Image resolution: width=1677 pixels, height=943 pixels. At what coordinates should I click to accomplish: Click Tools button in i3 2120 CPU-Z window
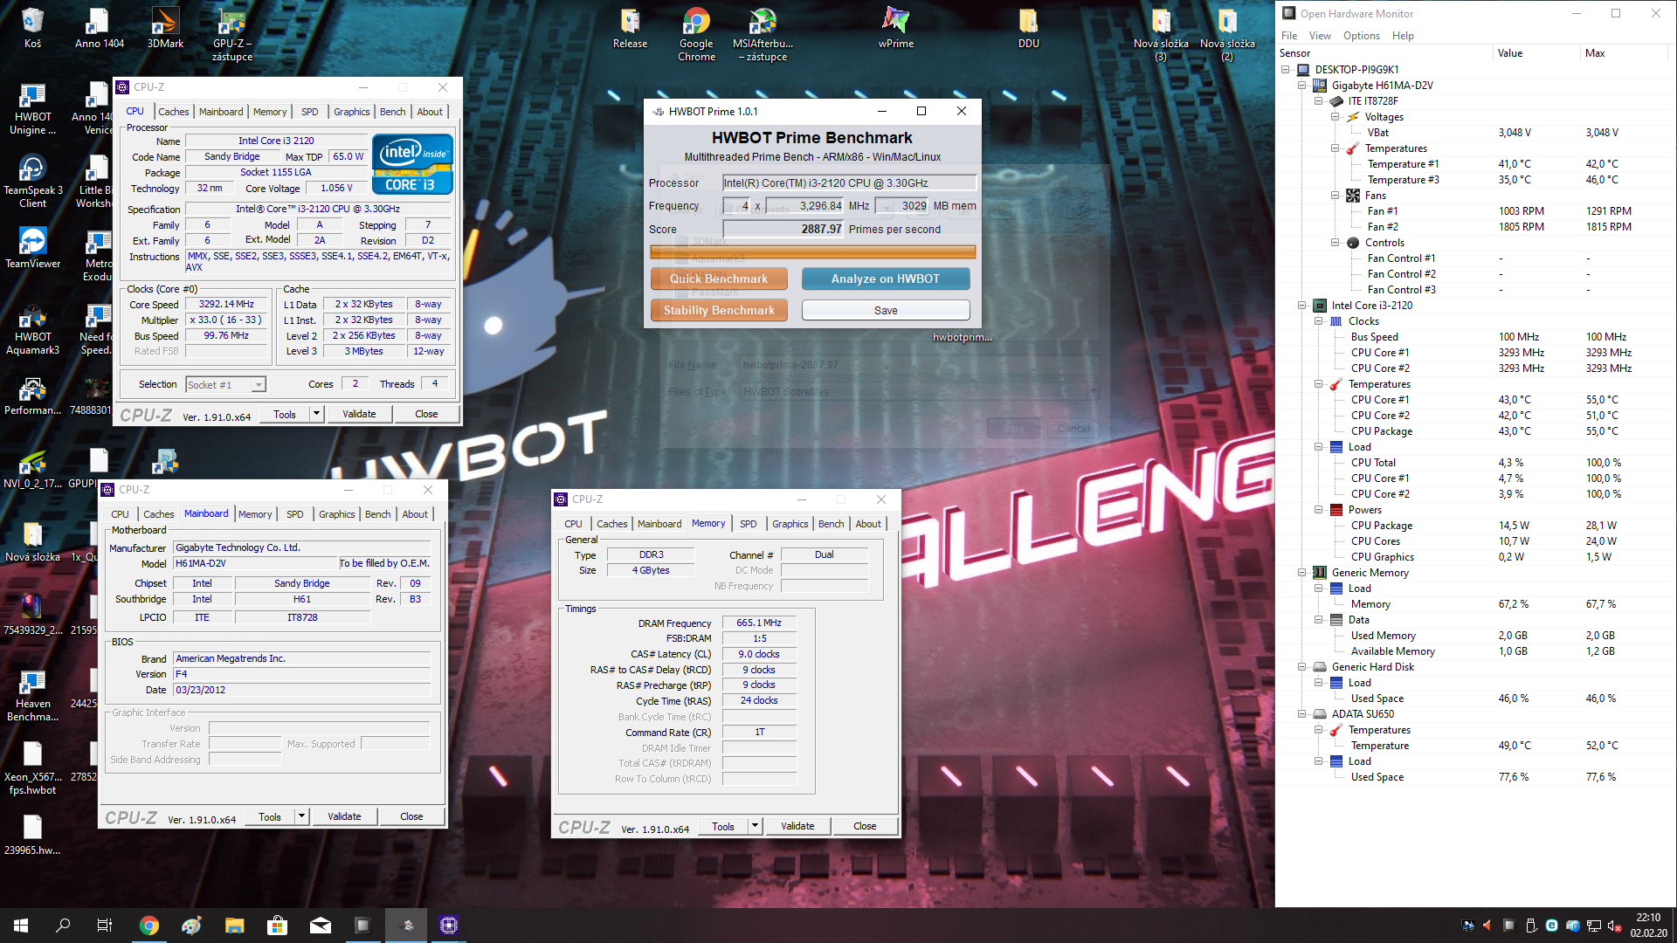285,414
